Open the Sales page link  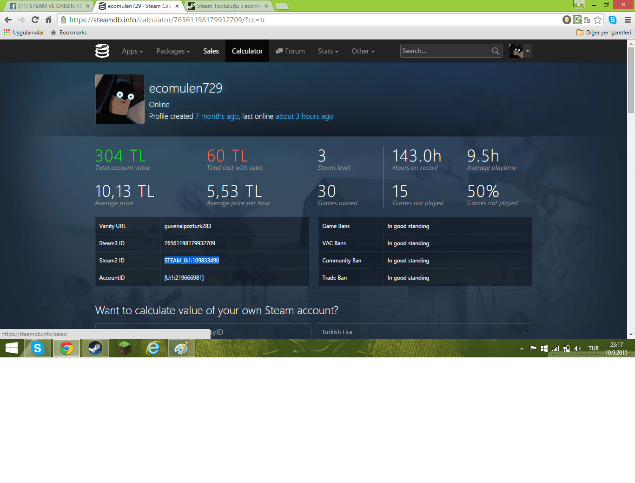click(x=211, y=51)
